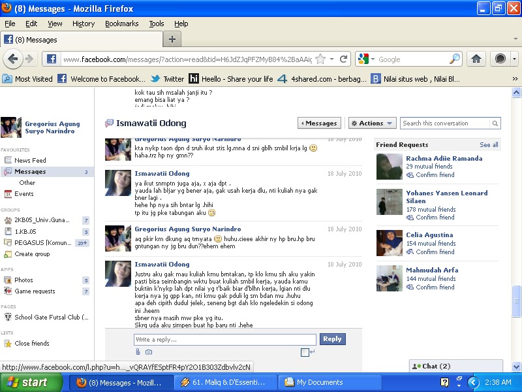522x392 pixels.
Task: Bookmark this page with the star icon
Action: coord(320,59)
